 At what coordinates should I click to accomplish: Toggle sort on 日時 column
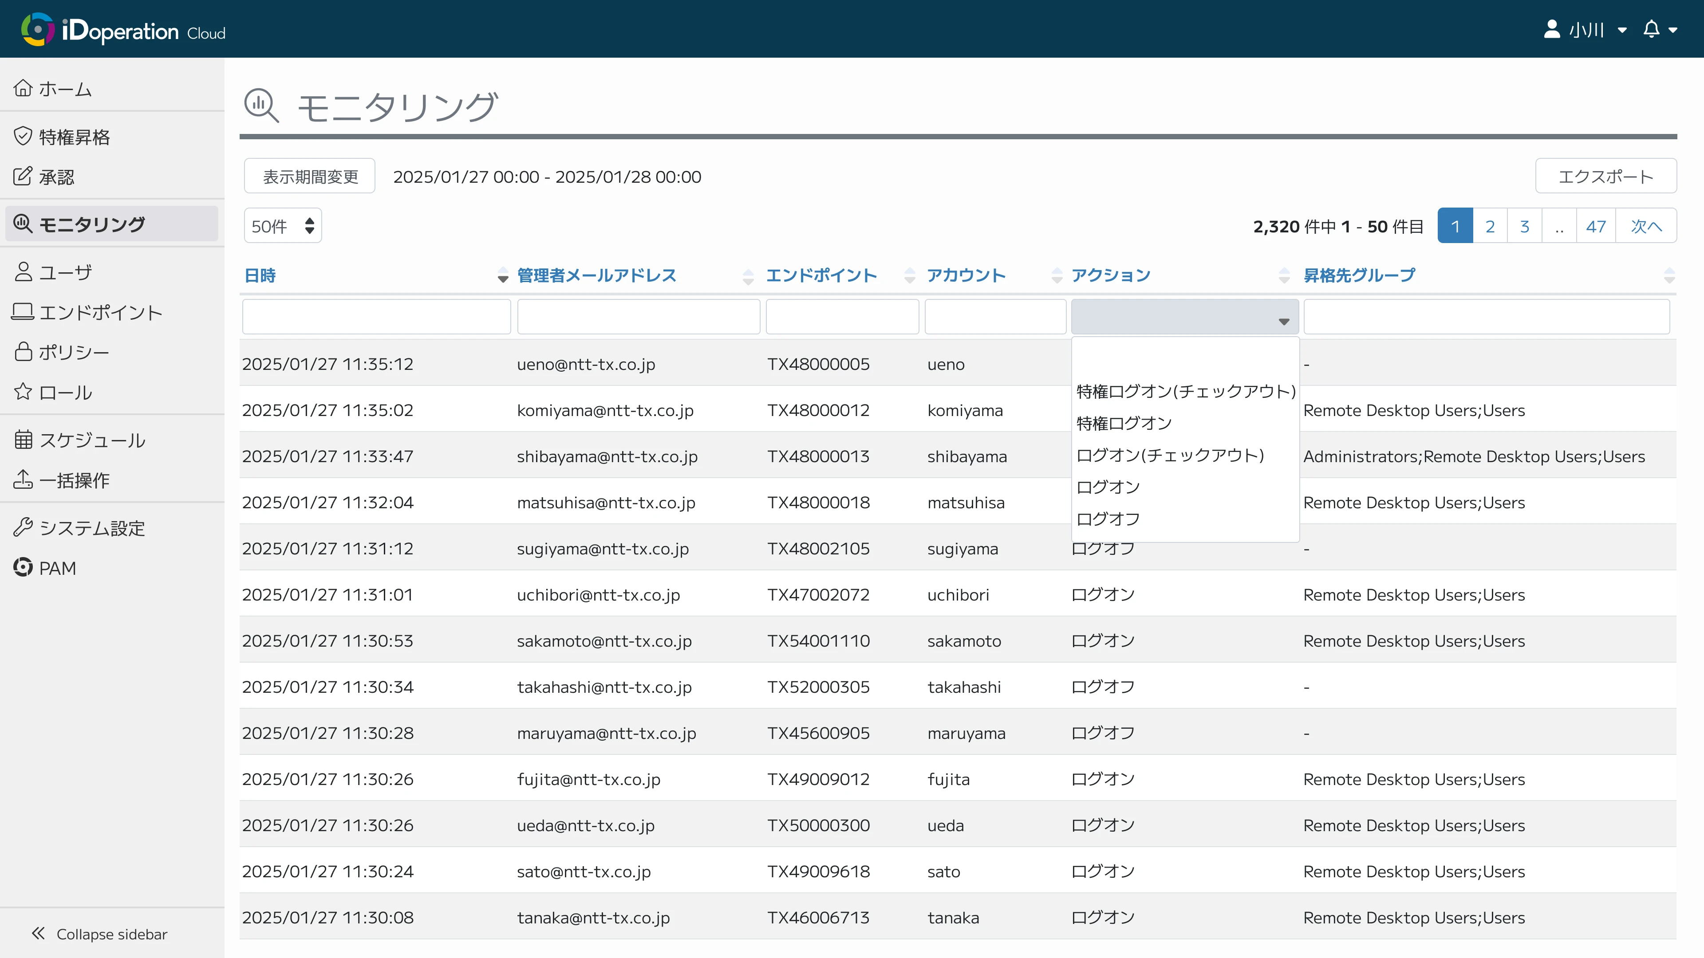pyautogui.click(x=260, y=275)
